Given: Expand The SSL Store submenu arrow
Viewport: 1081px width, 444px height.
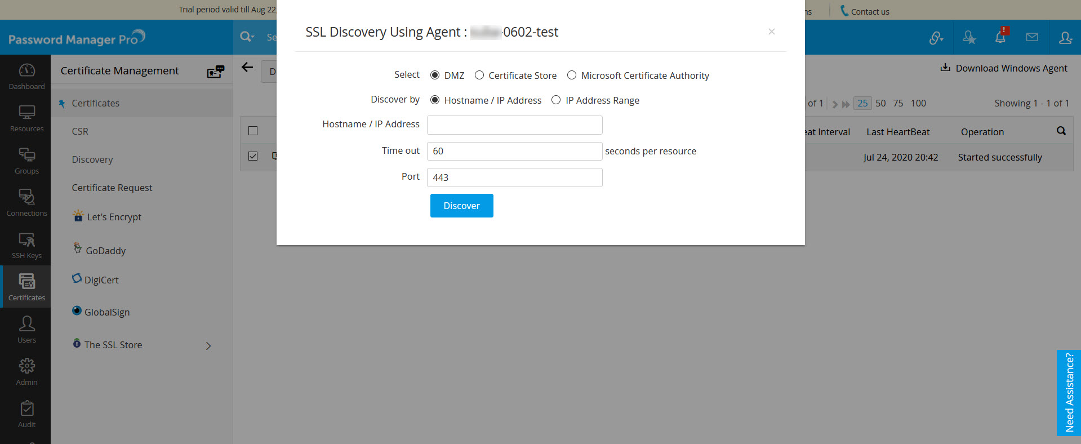Looking at the screenshot, I should [x=208, y=345].
